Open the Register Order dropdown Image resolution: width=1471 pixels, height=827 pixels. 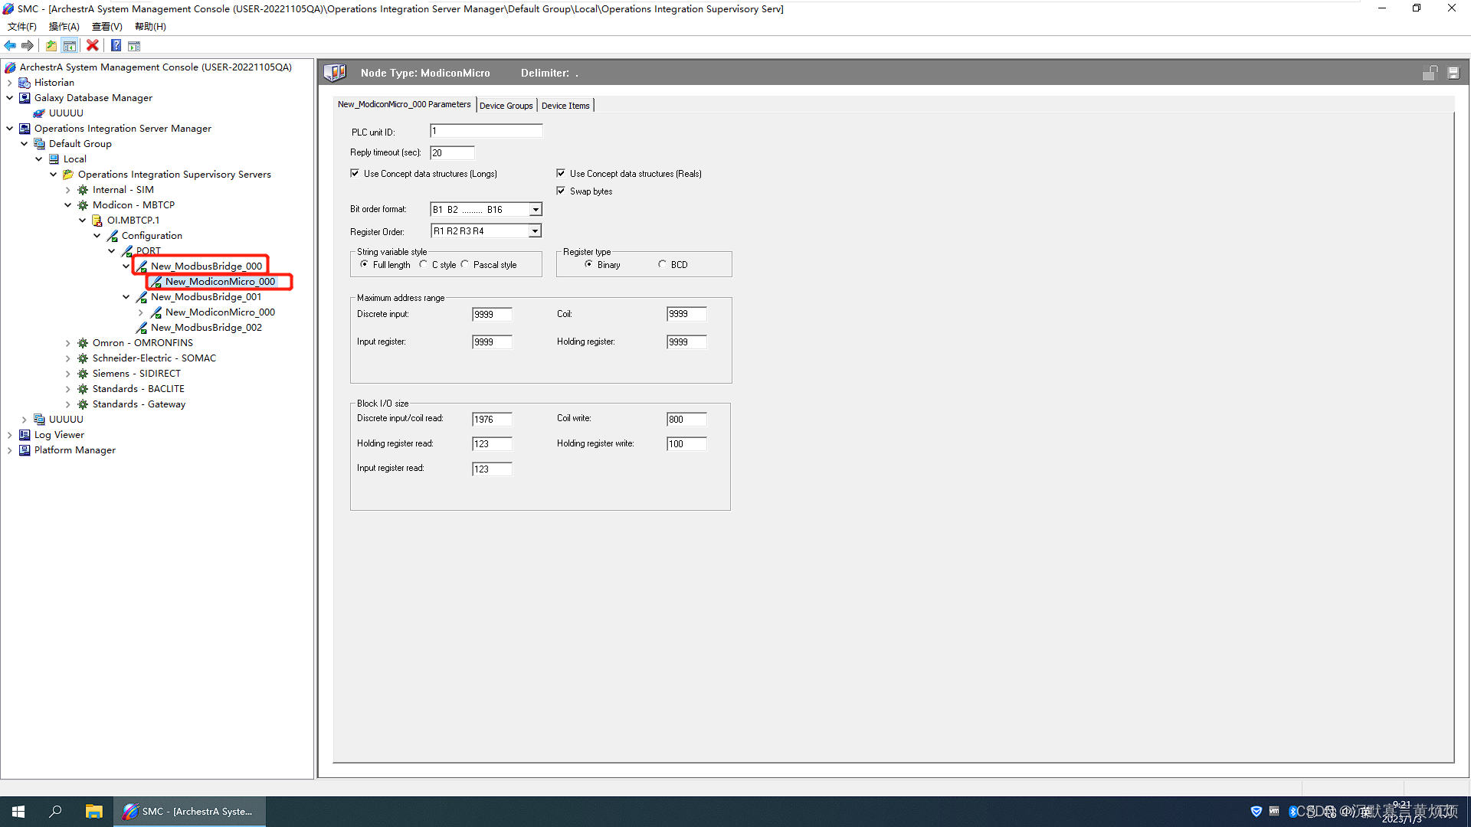point(536,230)
